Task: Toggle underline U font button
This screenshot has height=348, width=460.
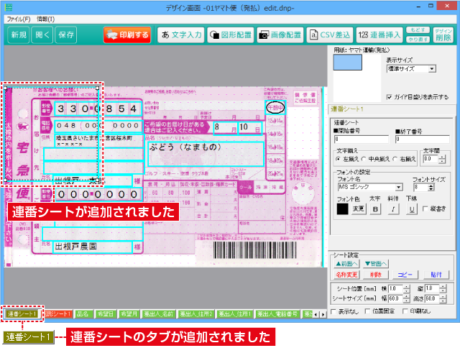Action: click(x=412, y=209)
